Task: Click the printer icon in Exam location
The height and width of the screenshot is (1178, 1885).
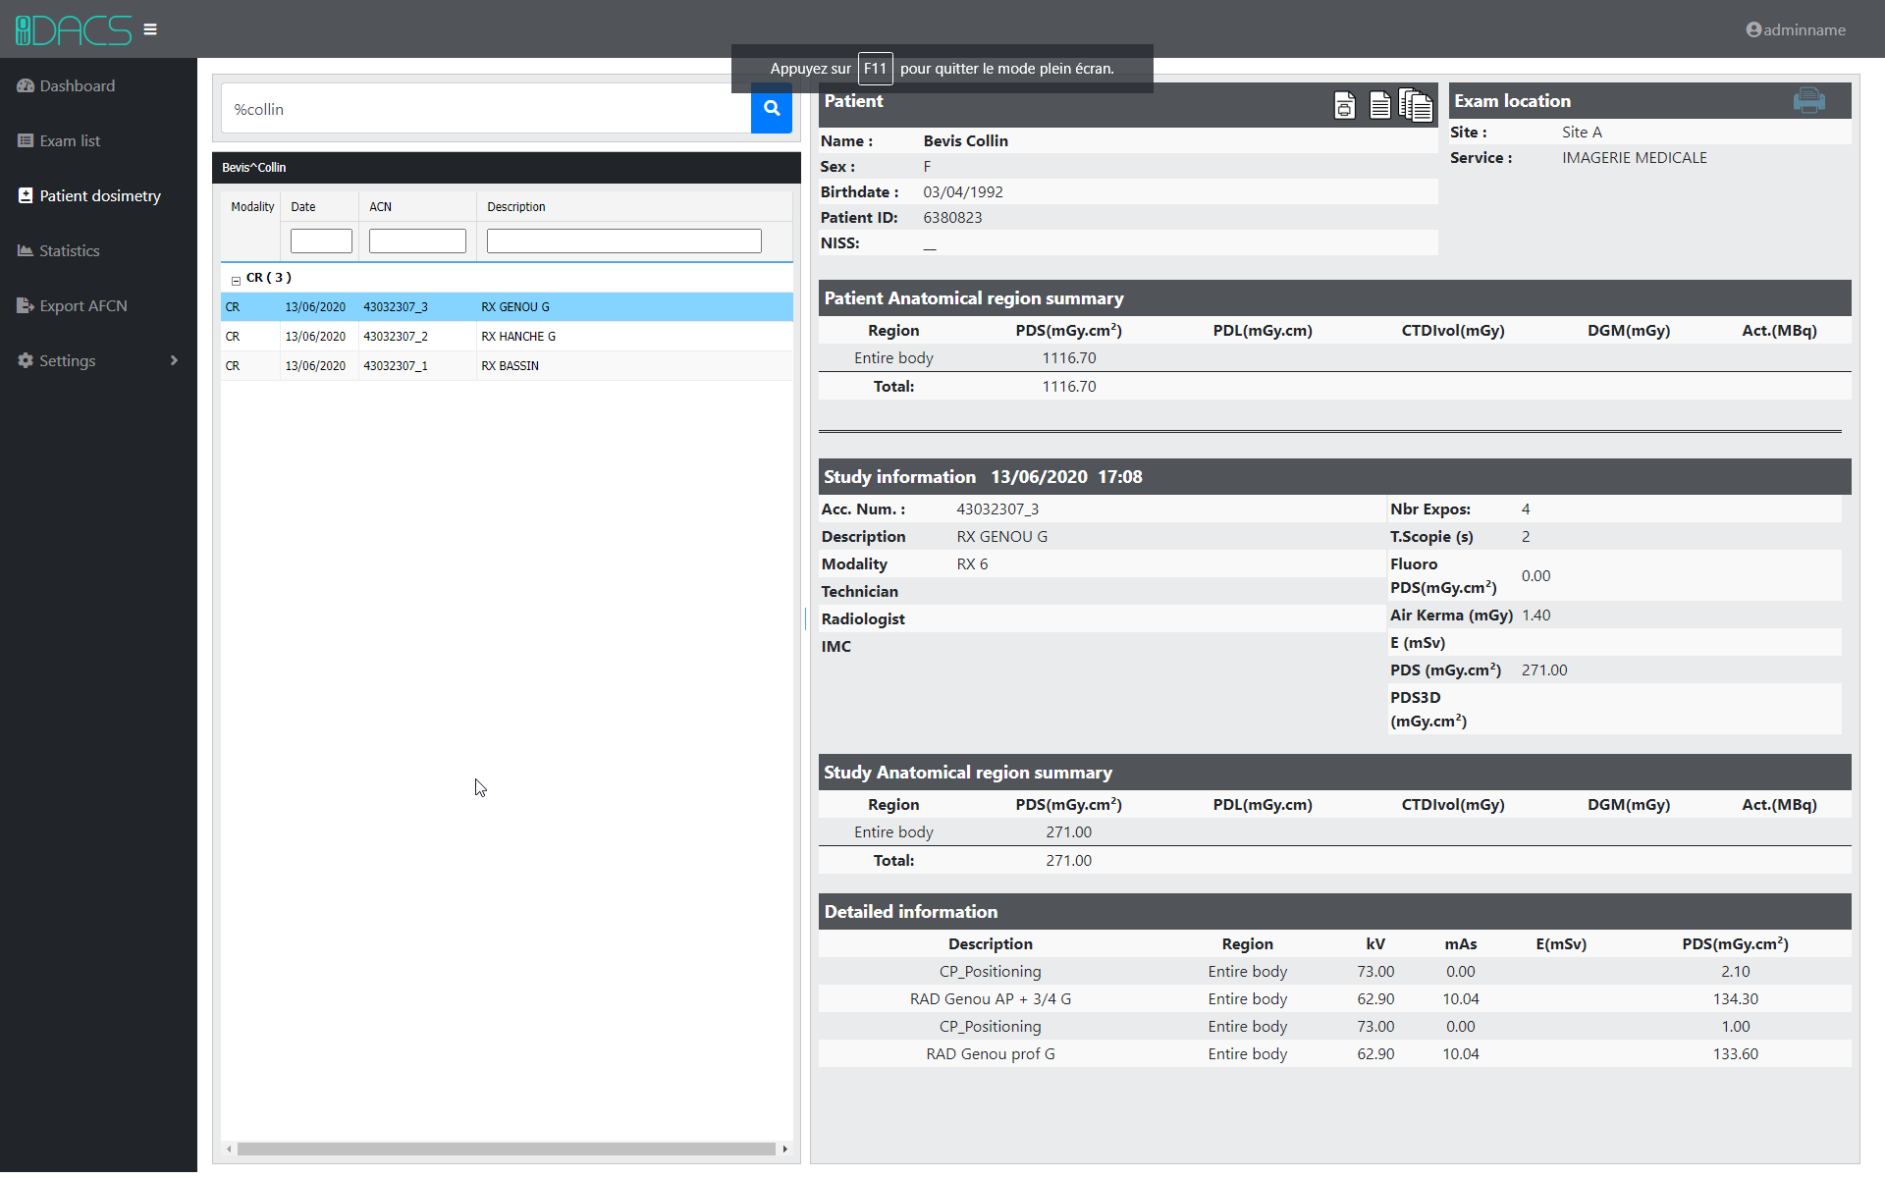Action: tap(1808, 100)
